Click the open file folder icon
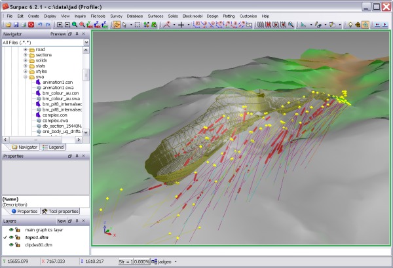The width and height of the screenshot is (393, 268). pos(9,25)
